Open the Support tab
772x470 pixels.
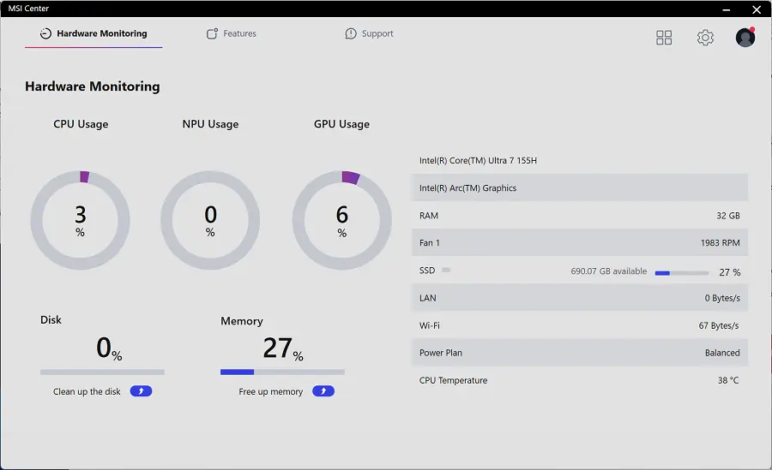[369, 33]
